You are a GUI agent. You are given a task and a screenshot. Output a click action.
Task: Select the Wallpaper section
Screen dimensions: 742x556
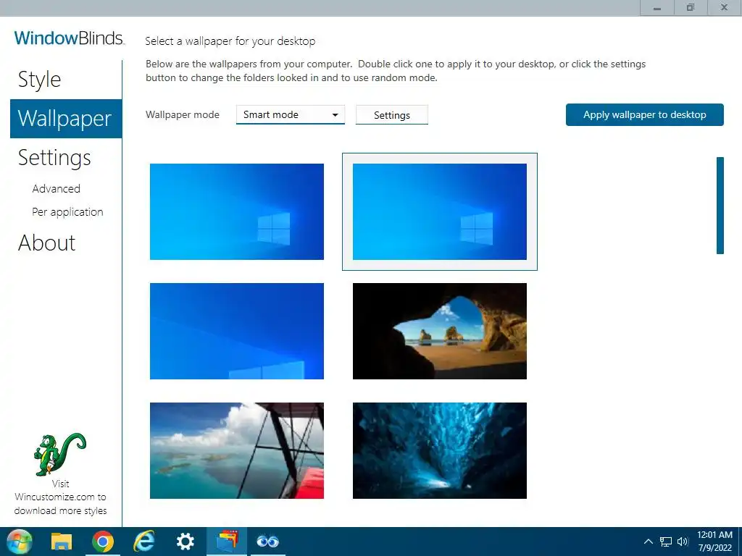click(x=66, y=119)
